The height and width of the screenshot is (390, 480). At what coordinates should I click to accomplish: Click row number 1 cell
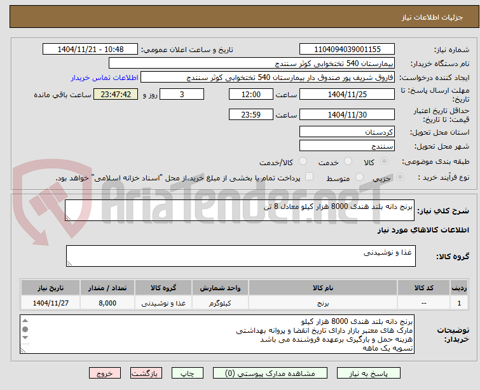tap(459, 303)
